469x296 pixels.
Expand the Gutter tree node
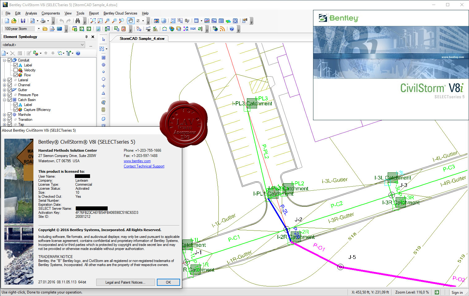(5, 90)
